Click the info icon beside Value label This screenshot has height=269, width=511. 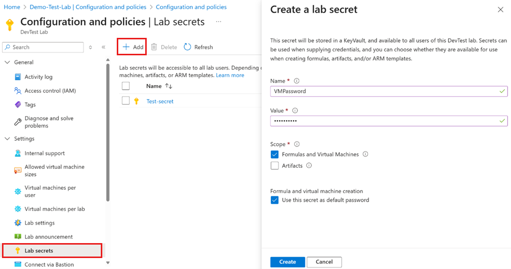click(295, 110)
